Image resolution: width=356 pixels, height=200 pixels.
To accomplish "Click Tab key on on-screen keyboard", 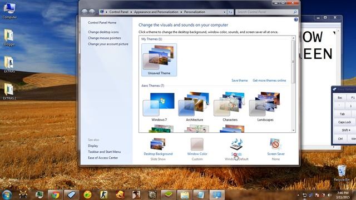I will pos(342,114).
